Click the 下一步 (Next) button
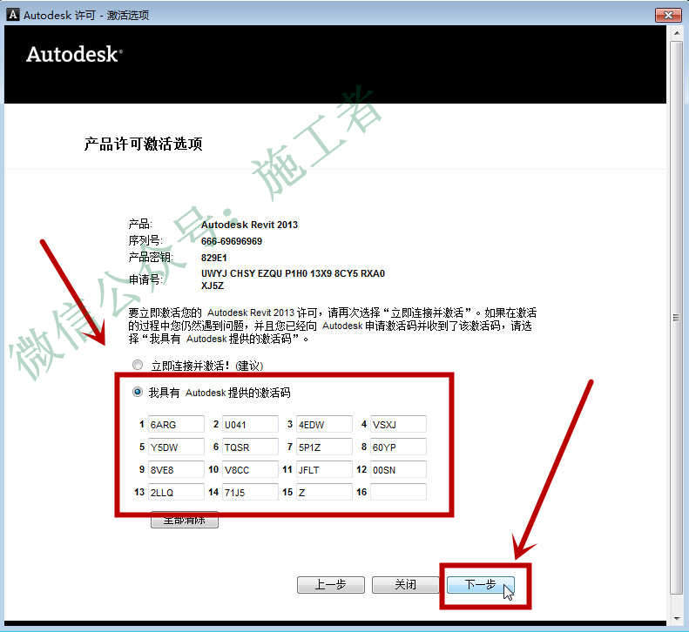689x632 pixels. pos(480,585)
